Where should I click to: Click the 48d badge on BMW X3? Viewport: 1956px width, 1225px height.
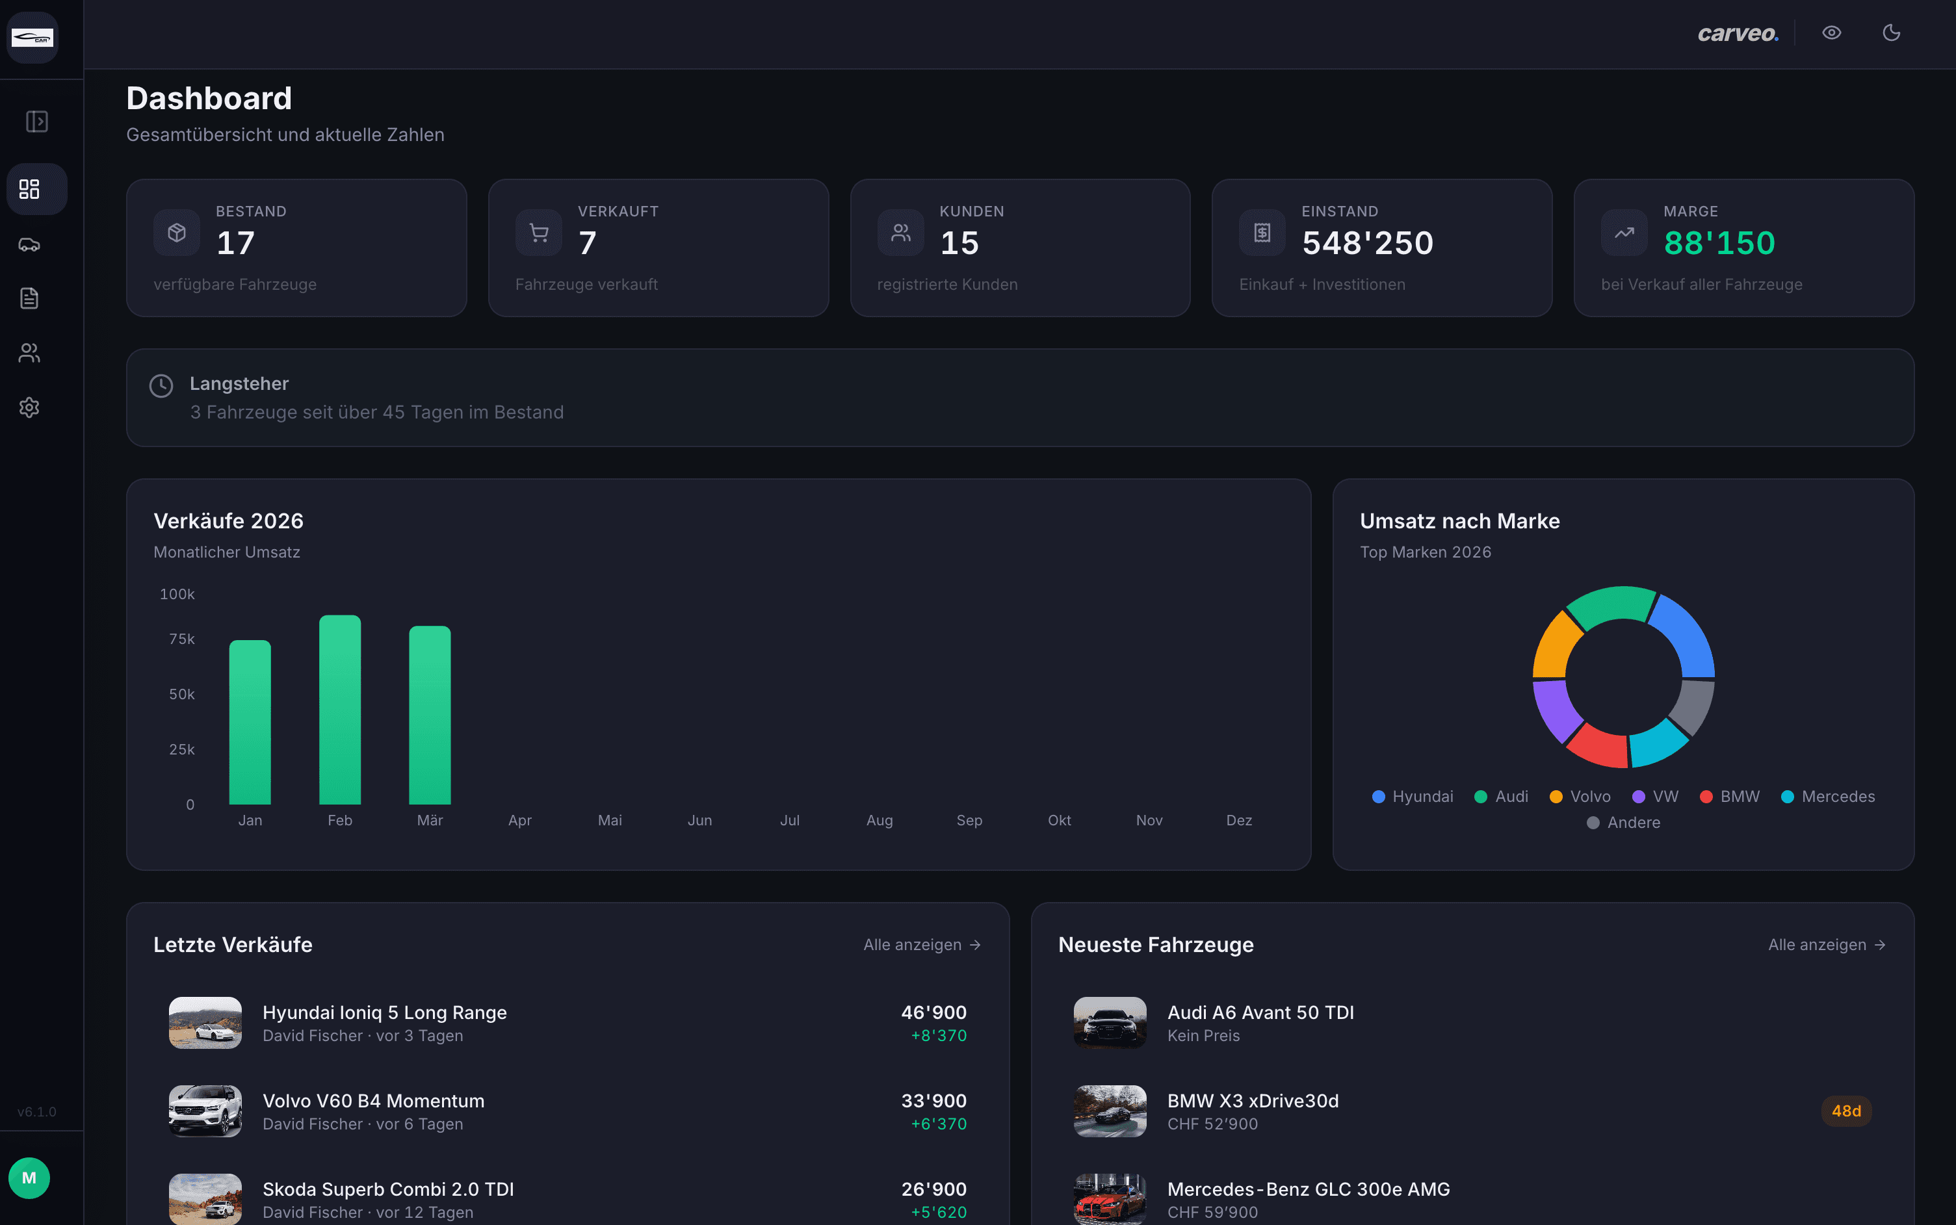coord(1845,1111)
